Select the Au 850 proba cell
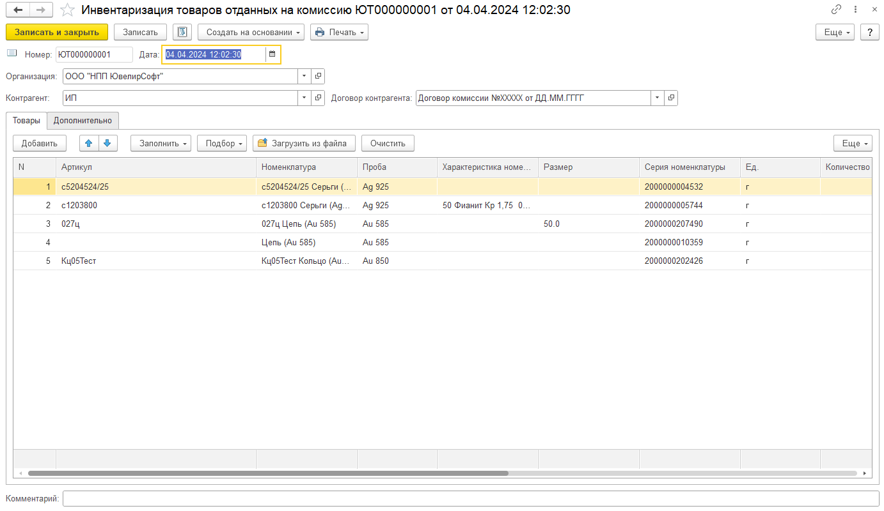884x511 pixels. click(x=397, y=261)
